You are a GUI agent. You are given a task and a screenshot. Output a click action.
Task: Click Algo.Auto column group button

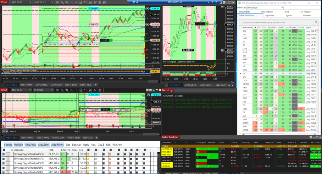click(31, 145)
